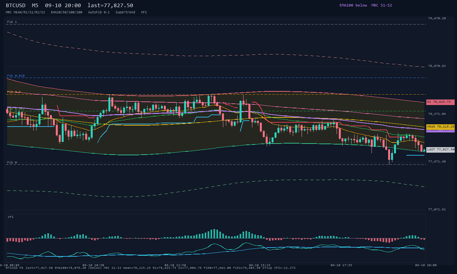
Task: Click the 79,470.20 price axis label
Action: point(437,18)
